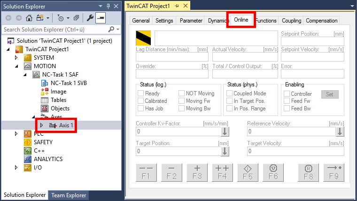This screenshot has width=357, height=201.
Task: Toggle the Preview Selected Items button
Action: [101, 18]
